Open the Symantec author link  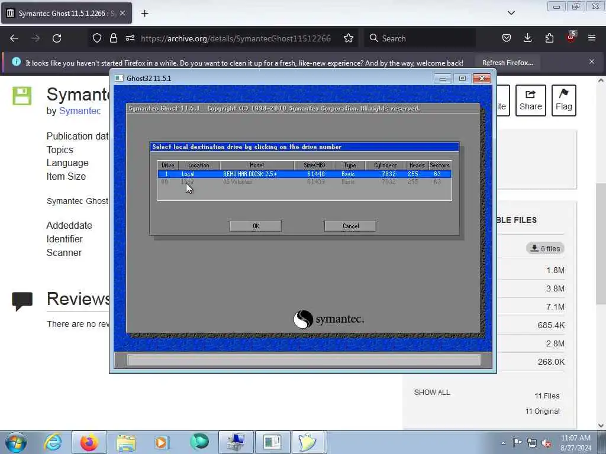click(x=80, y=111)
